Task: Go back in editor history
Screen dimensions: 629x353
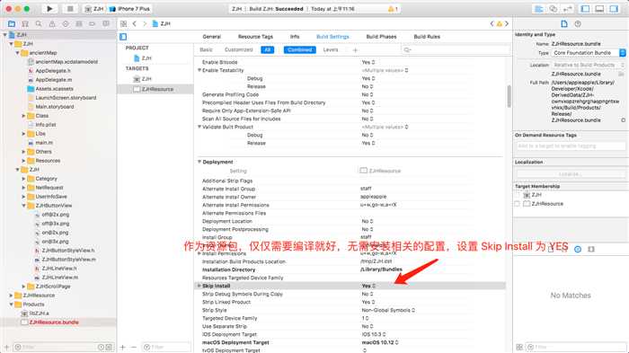Action: pyautogui.click(x=135, y=24)
